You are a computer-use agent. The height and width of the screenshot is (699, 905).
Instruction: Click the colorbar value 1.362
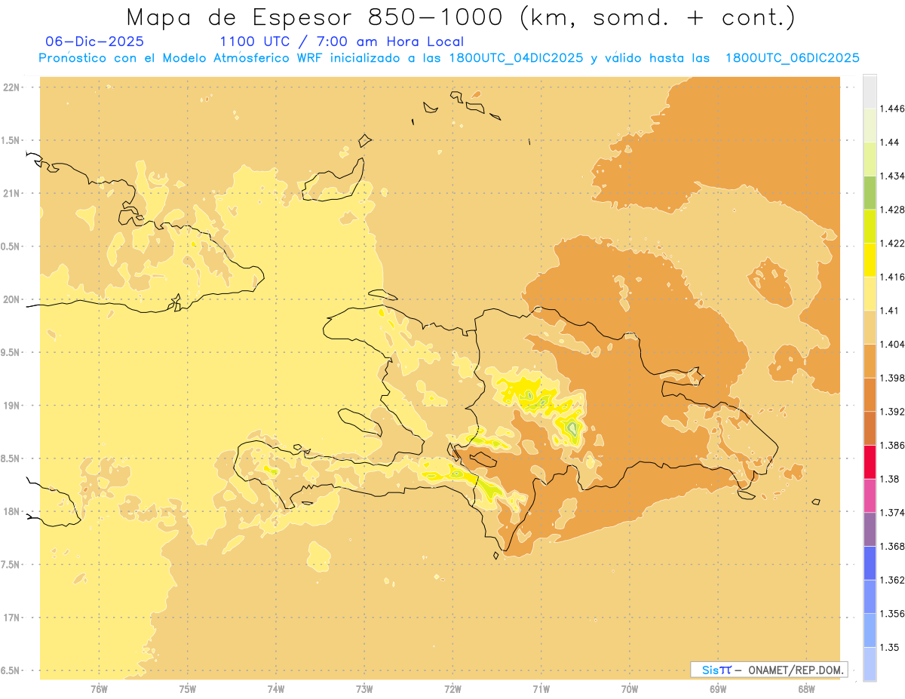point(893,580)
